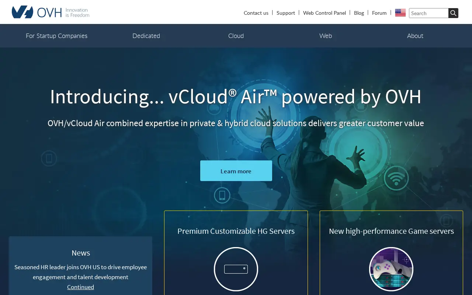Open the Forum link

tap(379, 13)
